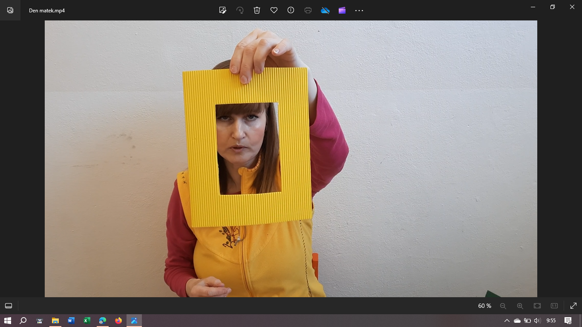Minimize the Photos window
This screenshot has height=327, width=582.
tap(533, 7)
